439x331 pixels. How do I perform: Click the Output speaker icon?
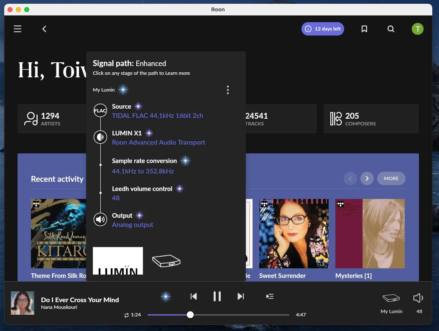click(x=100, y=219)
